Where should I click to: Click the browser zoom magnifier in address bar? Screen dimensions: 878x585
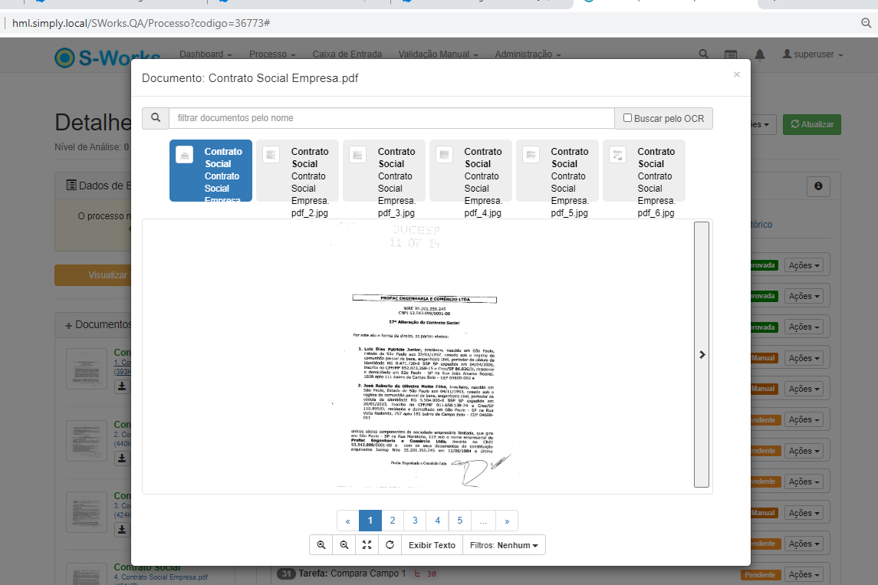(866, 23)
